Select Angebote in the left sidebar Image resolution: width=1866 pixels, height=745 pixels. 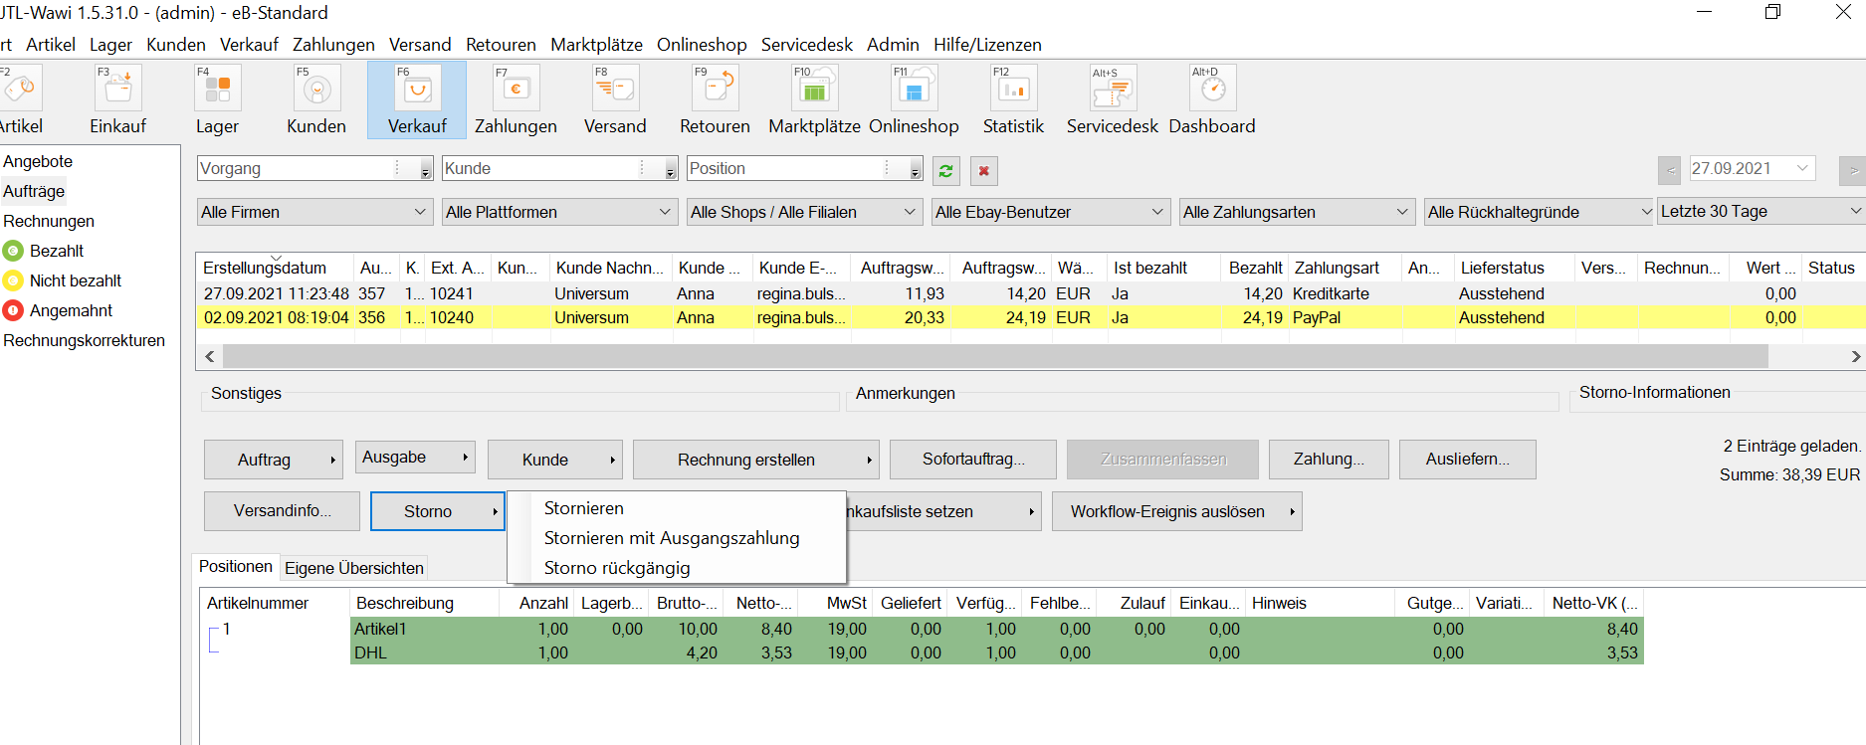click(x=38, y=161)
